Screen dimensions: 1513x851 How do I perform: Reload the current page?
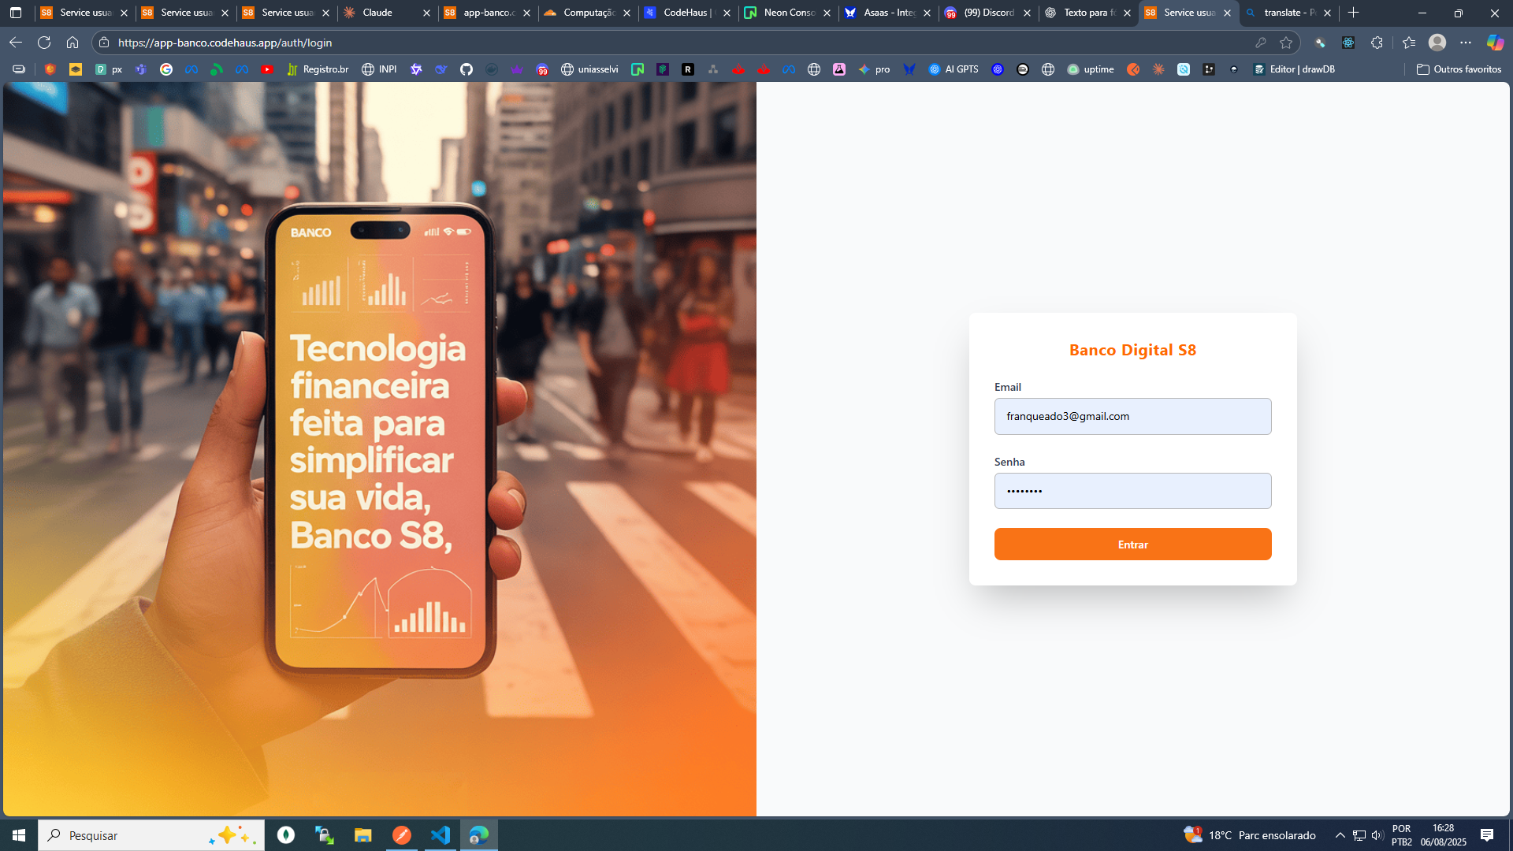[44, 43]
